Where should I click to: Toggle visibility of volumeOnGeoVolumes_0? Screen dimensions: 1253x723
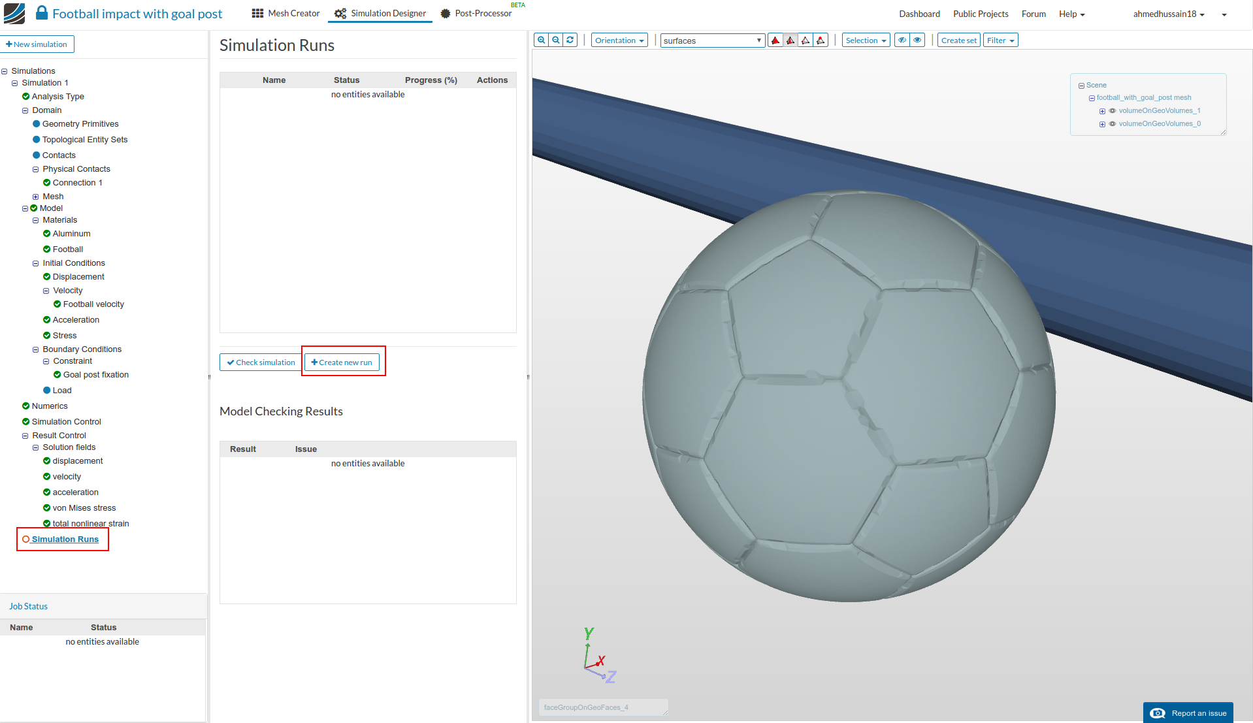click(1113, 124)
